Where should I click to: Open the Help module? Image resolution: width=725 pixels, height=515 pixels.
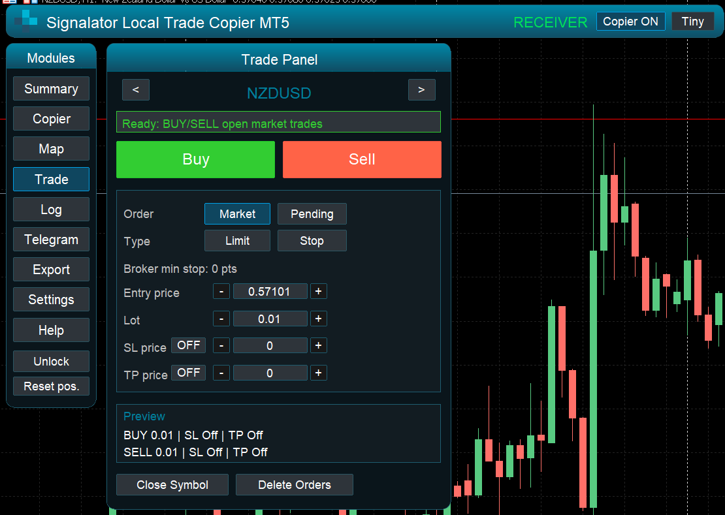pos(52,330)
